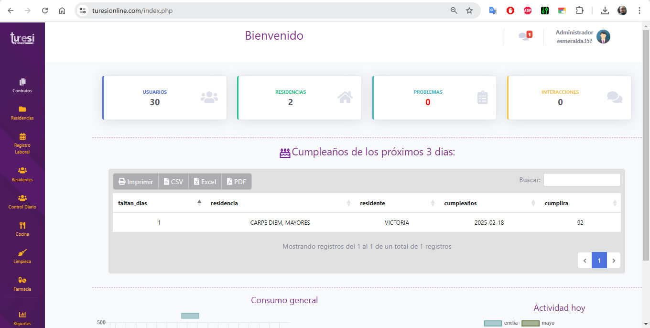Open the messages notification icon
The image size is (650, 328).
point(525,36)
